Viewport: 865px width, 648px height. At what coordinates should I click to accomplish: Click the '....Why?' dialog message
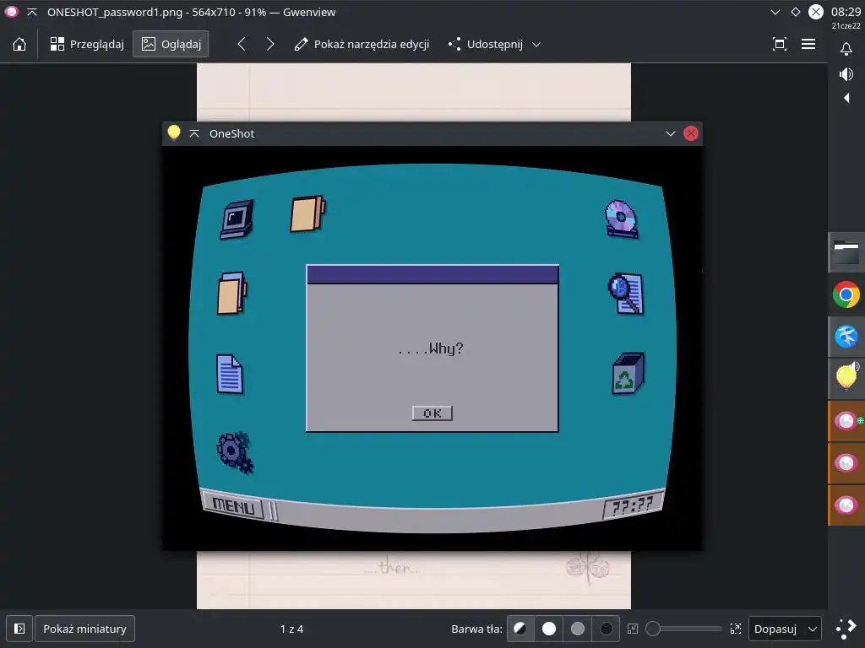431,348
